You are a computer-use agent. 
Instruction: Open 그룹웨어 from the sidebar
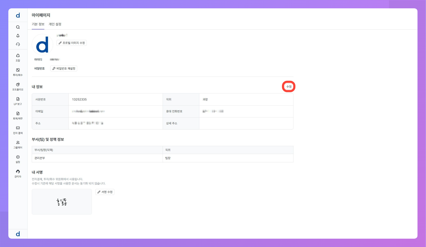coord(18,145)
